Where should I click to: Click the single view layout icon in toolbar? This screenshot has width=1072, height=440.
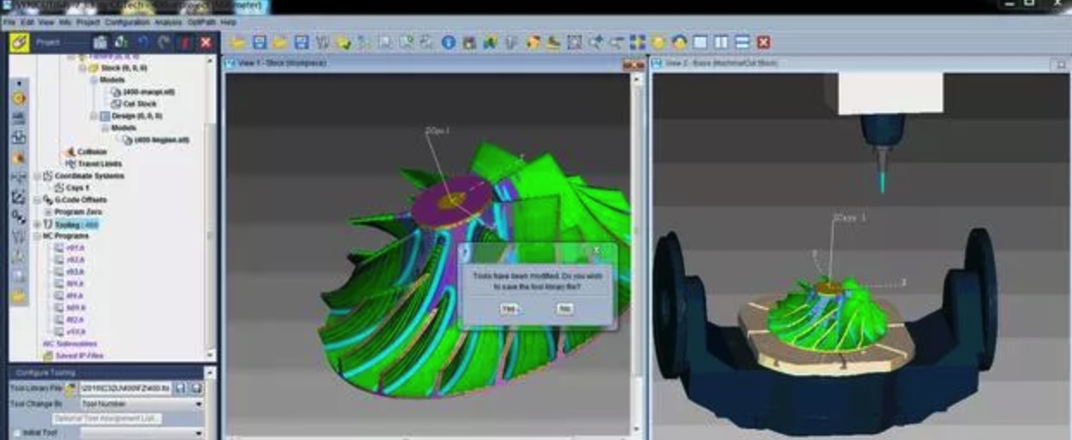click(x=700, y=42)
